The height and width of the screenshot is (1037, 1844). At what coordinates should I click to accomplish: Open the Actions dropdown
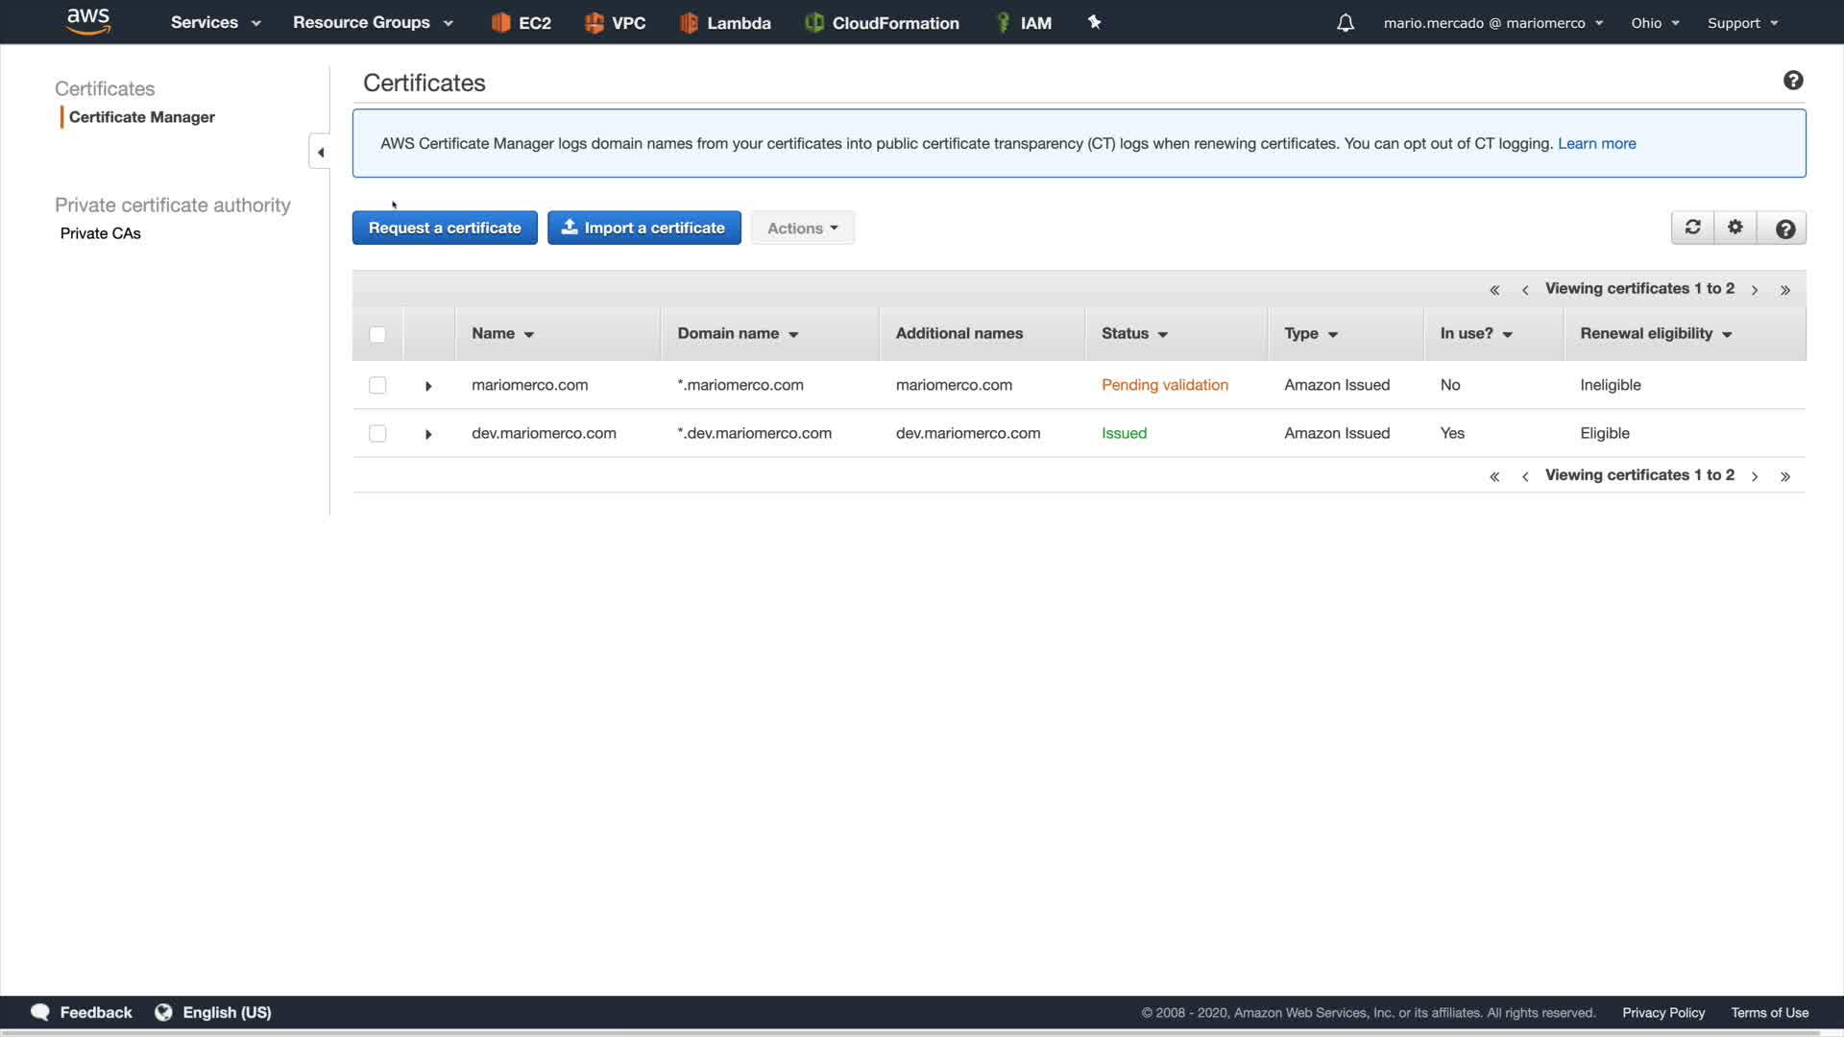802,229
